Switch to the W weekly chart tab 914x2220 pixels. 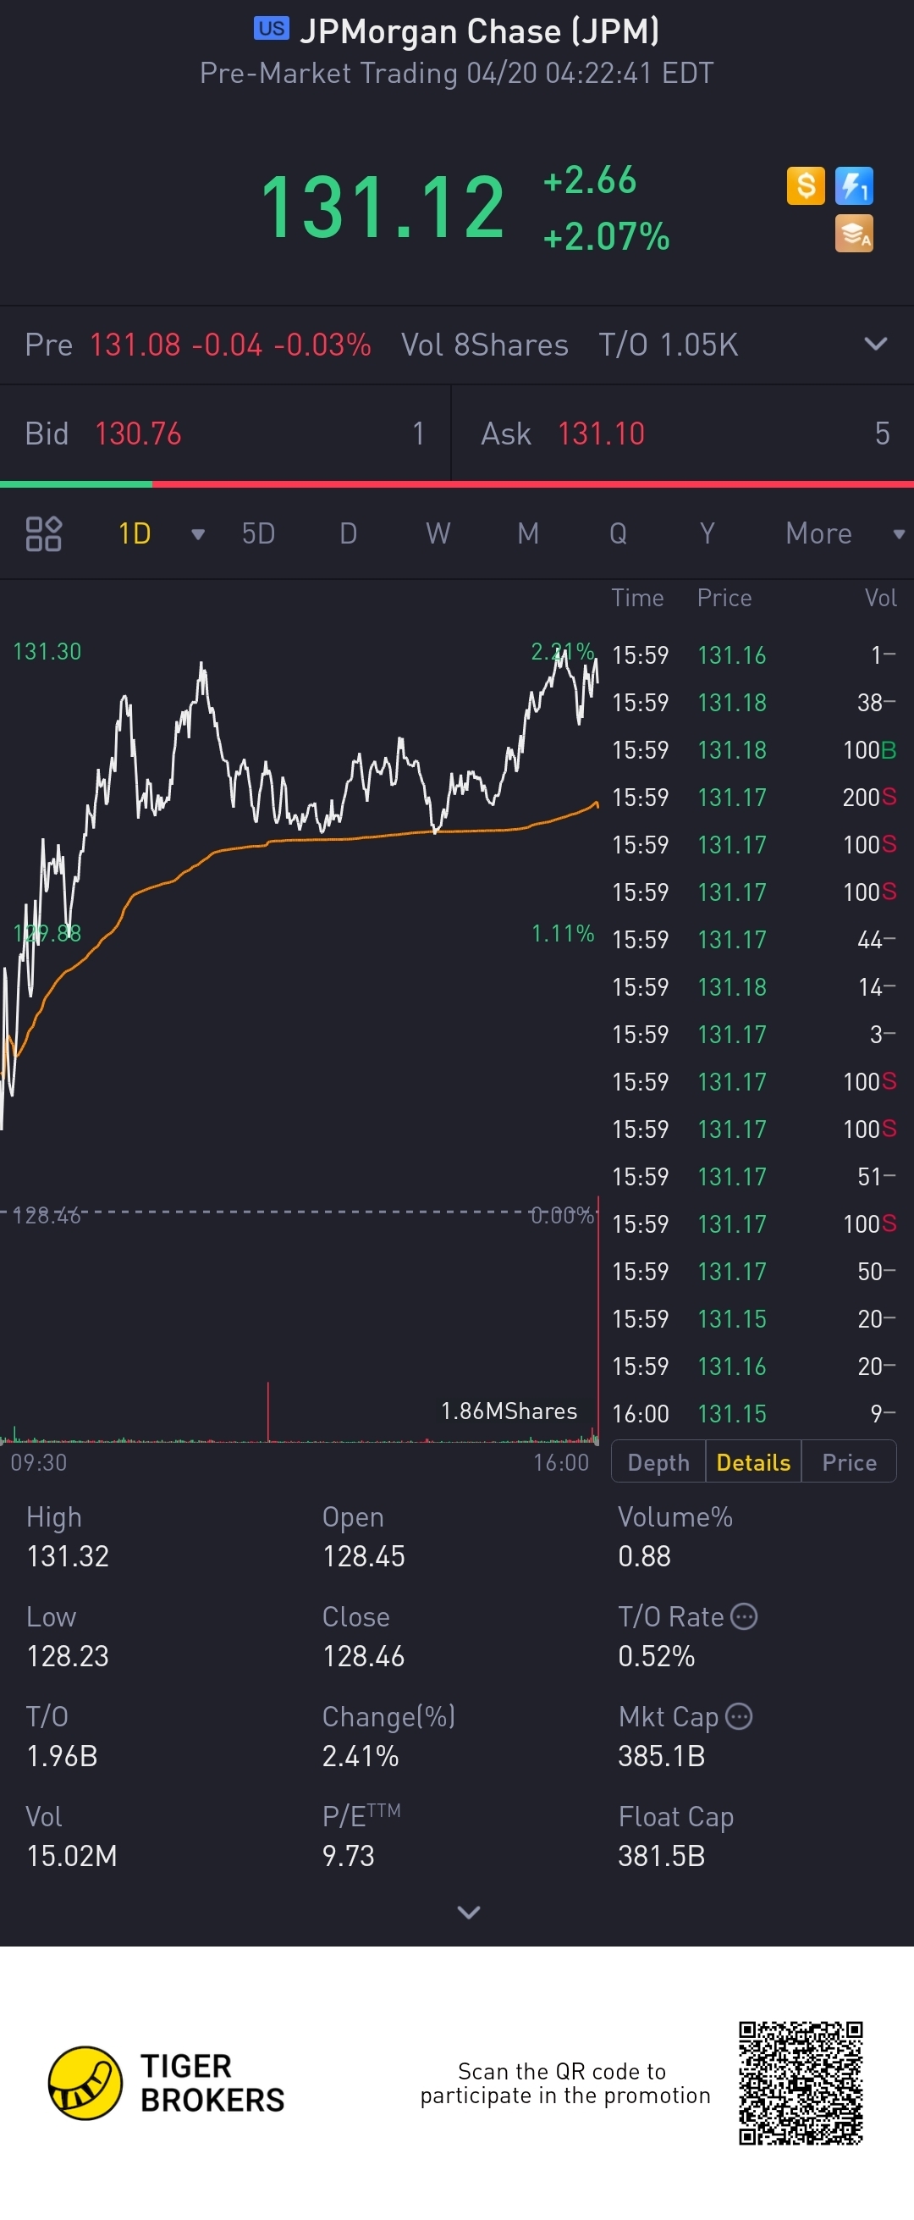click(438, 533)
